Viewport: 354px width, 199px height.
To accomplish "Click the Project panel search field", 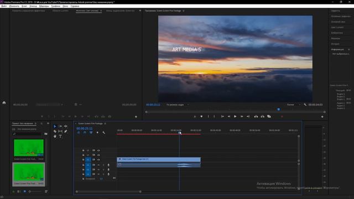I will pyautogui.click(x=27, y=134).
